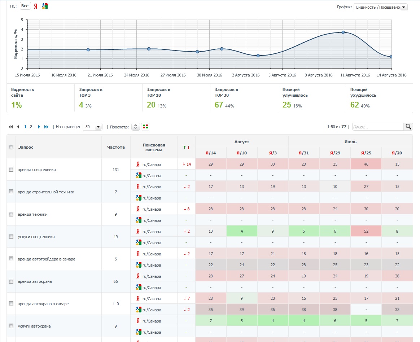Open page 1 link
The image size is (420, 342).
26,127
